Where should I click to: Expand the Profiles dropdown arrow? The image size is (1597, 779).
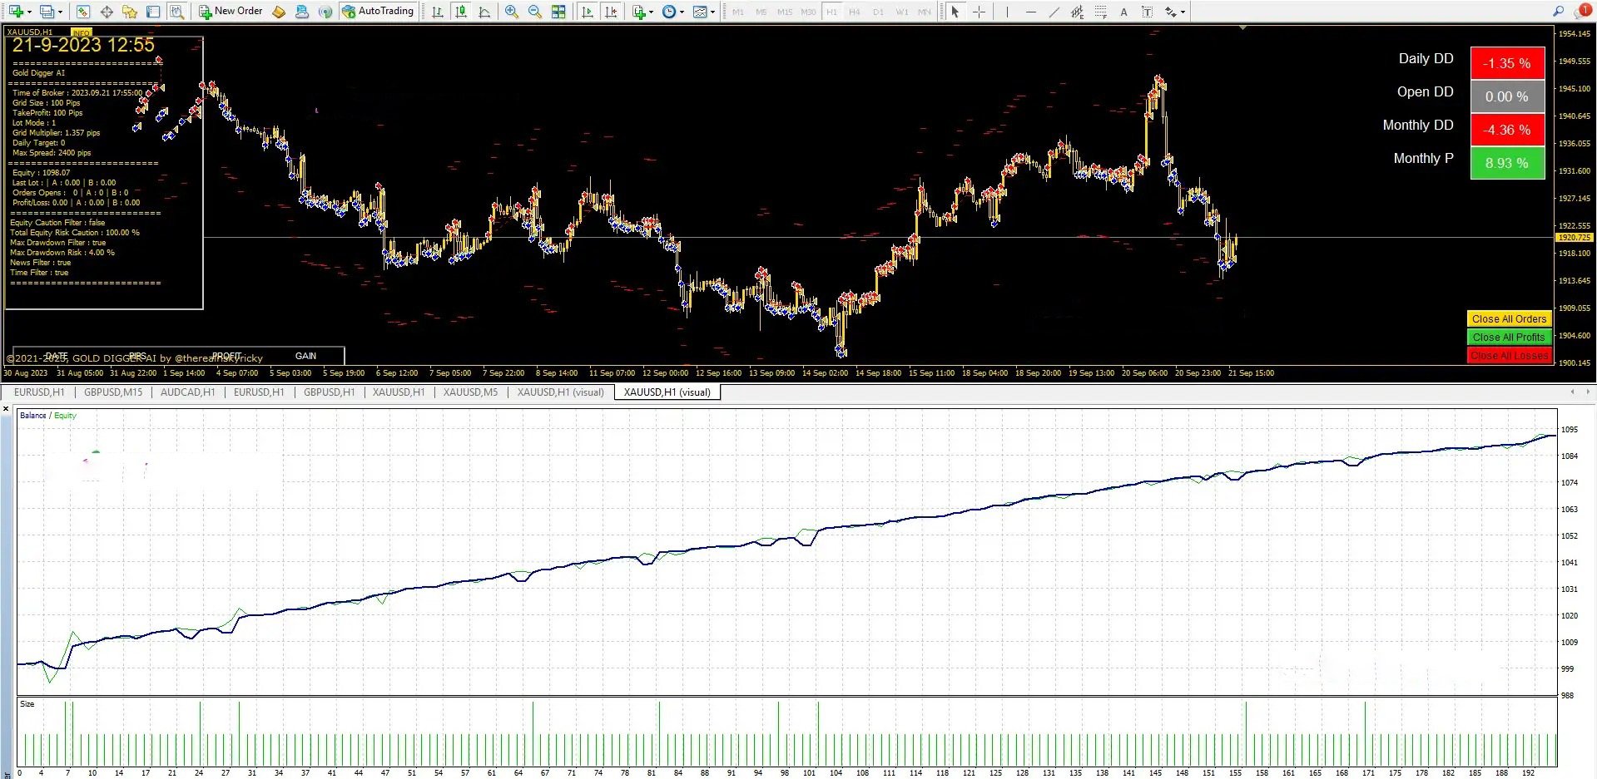(61, 12)
